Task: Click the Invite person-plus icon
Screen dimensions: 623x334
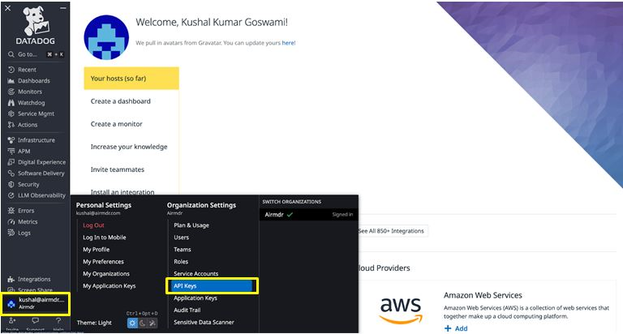Action: tap(12, 320)
